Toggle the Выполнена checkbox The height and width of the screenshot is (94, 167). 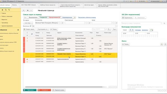click(x=31, y=26)
